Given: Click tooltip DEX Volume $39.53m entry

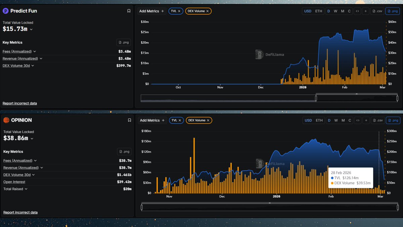Looking at the screenshot, I should [351, 183].
